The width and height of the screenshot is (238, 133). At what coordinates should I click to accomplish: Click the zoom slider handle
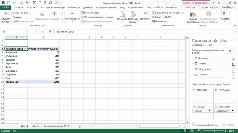pos(215,131)
